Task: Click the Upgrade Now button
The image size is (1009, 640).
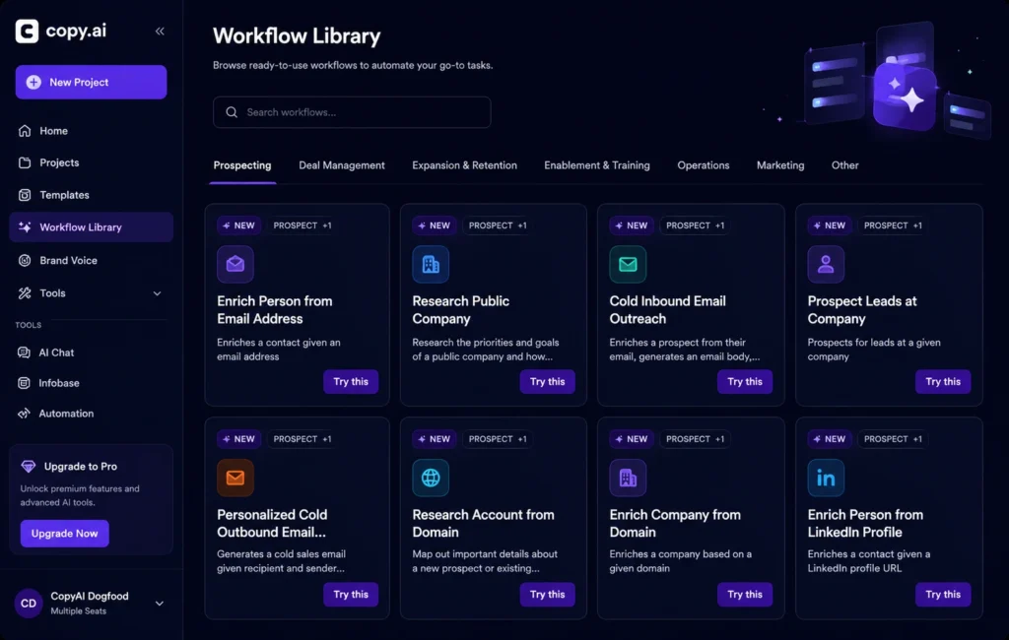Action: (64, 534)
